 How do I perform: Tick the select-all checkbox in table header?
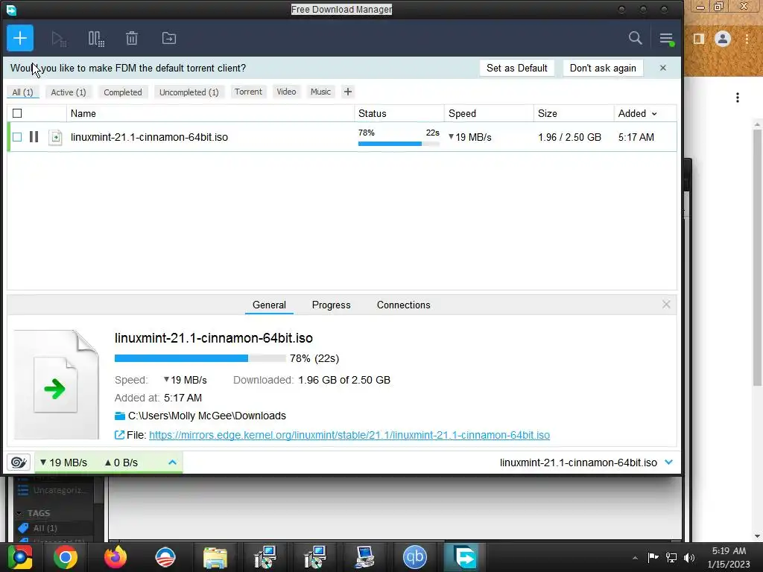click(17, 113)
